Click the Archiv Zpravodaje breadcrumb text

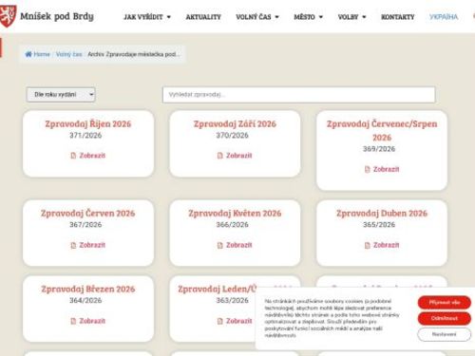point(134,54)
